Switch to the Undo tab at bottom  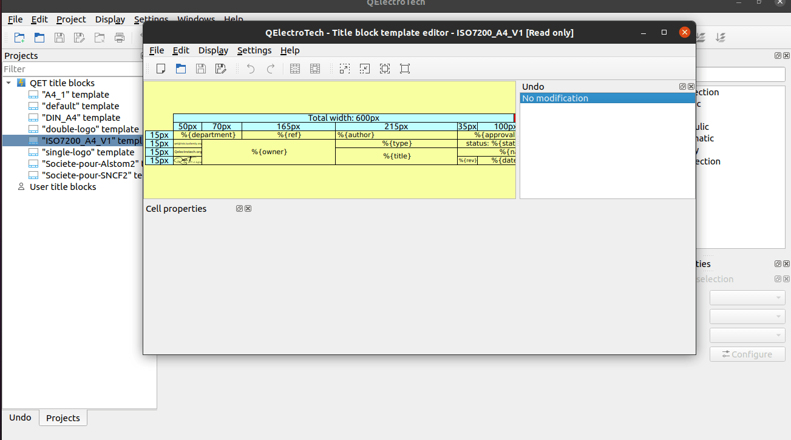20,418
